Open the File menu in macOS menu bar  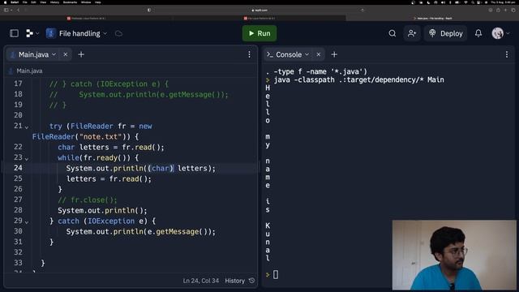pos(24,2)
